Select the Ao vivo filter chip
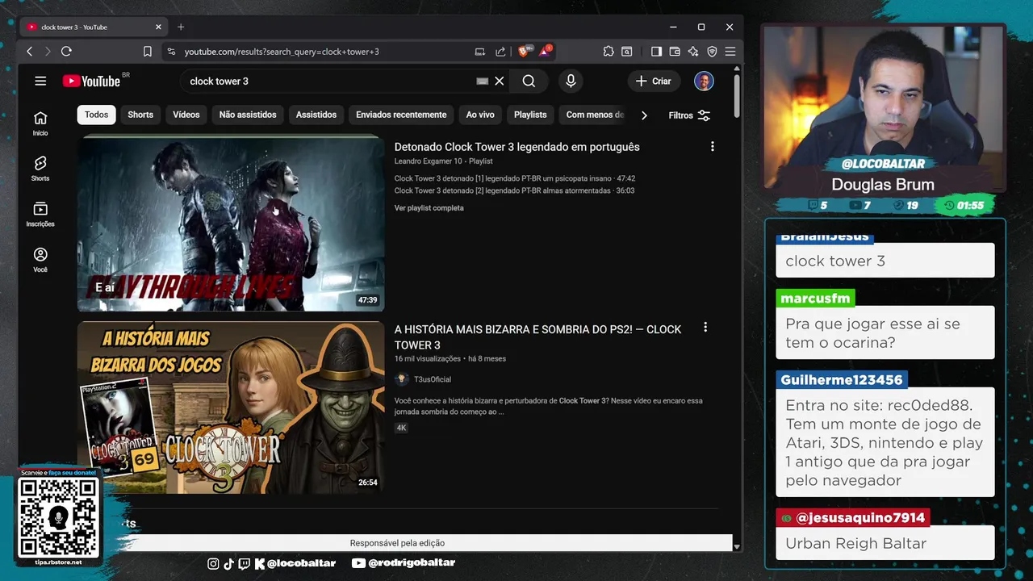This screenshot has width=1033, height=581. point(480,115)
